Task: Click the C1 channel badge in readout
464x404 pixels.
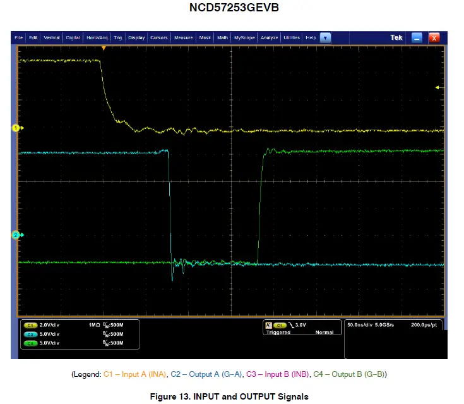Action: tap(30, 325)
